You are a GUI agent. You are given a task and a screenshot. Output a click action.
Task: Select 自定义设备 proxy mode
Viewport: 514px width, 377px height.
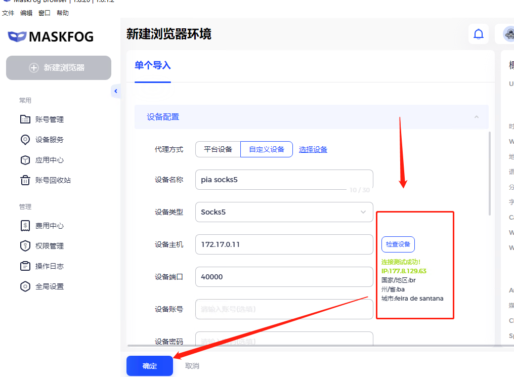click(267, 149)
